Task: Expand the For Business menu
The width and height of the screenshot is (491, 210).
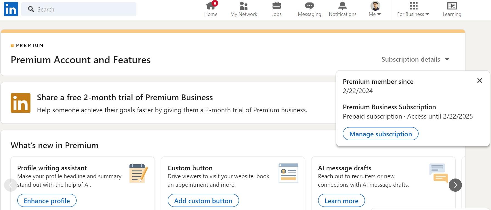Action: coord(413,9)
